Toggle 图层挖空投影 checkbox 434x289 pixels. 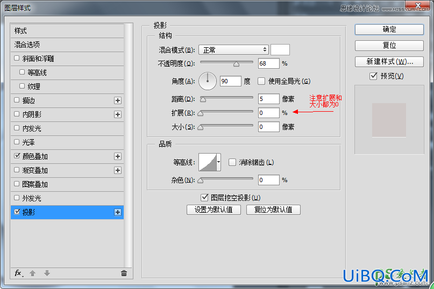click(x=204, y=198)
